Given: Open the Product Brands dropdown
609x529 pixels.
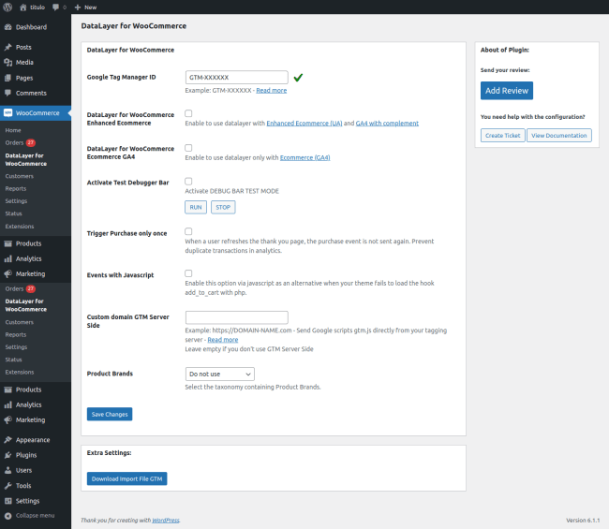Looking at the screenshot, I should point(220,374).
